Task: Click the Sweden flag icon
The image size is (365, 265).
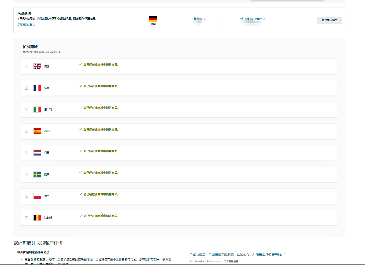Action: point(37,175)
